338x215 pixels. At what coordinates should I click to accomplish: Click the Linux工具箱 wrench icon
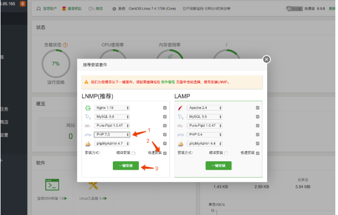(94, 184)
